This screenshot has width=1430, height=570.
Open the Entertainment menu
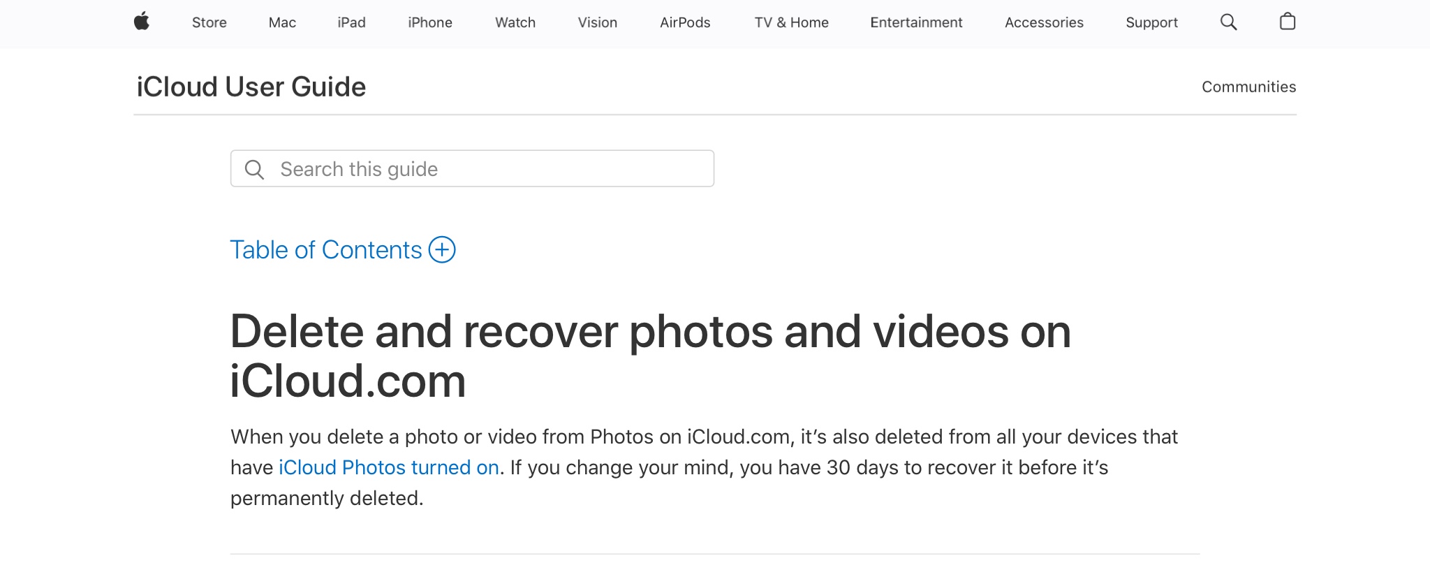(916, 22)
